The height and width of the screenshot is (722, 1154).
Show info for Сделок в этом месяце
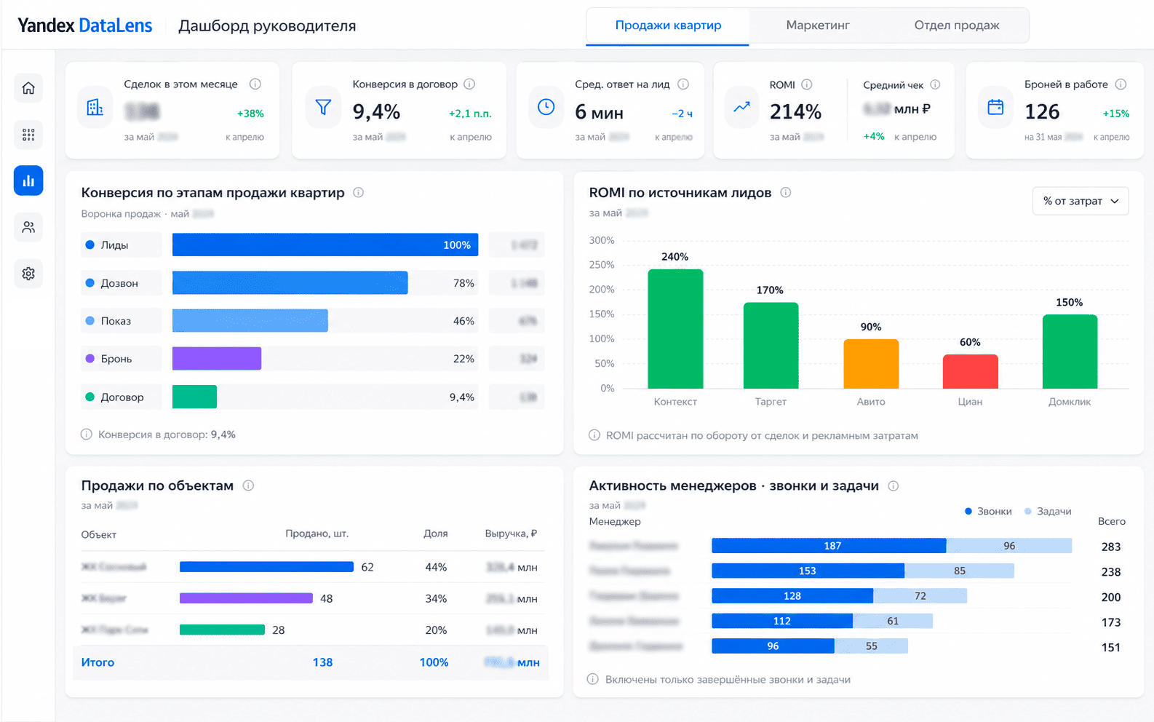(255, 84)
